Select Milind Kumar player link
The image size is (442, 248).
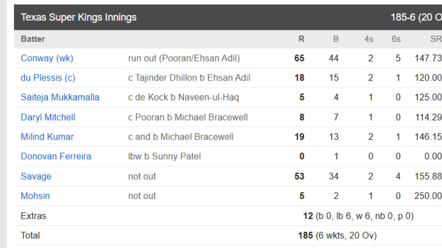47,137
